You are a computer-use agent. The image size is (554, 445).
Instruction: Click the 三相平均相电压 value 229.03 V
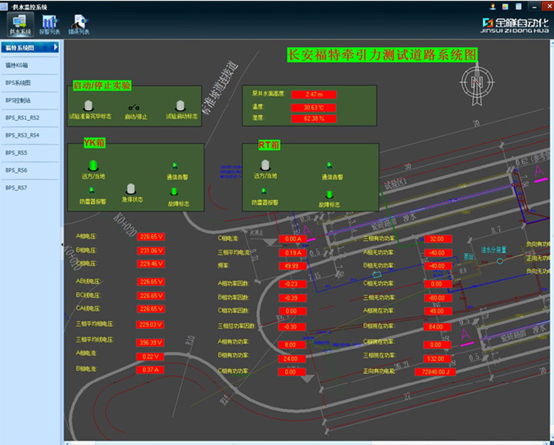150,324
